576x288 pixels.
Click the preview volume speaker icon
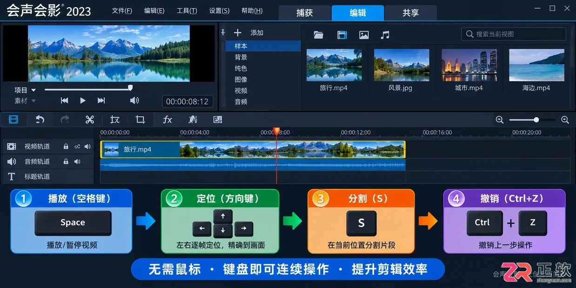134,100
